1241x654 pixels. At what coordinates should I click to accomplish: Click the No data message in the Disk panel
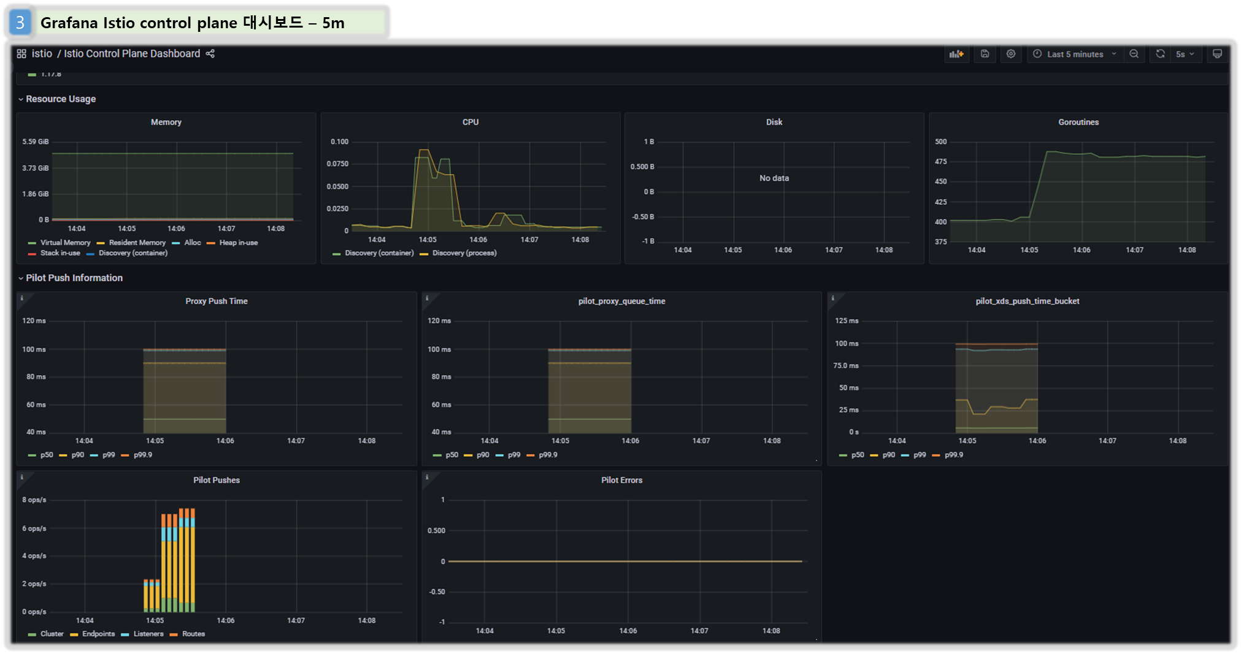click(x=774, y=178)
